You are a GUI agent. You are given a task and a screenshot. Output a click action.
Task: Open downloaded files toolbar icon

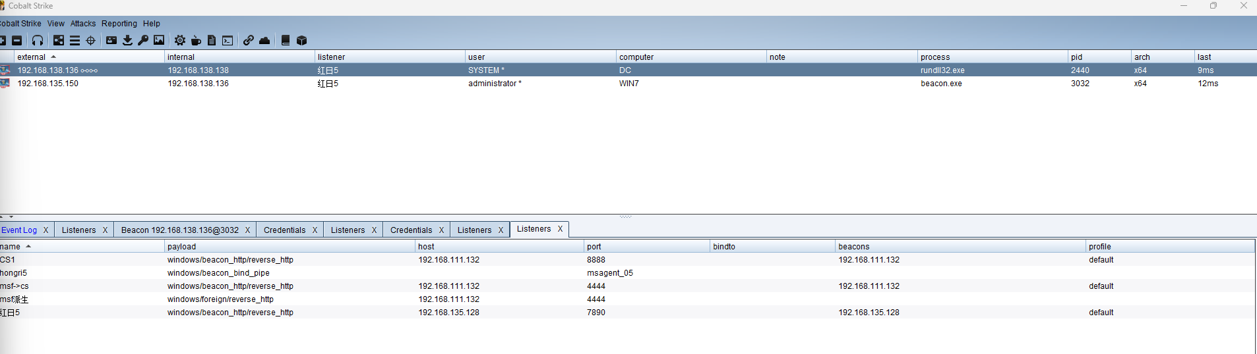pos(127,41)
